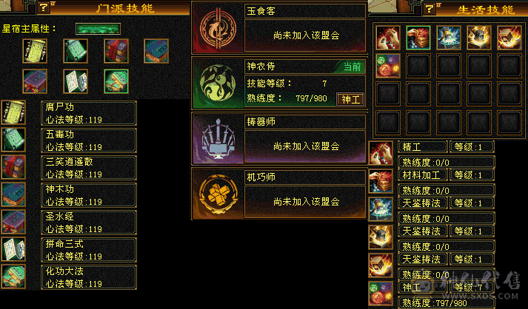Viewport: 528px width, 309px height.
Task: Click the help icon beside 门派技能
Action: (x=44, y=7)
